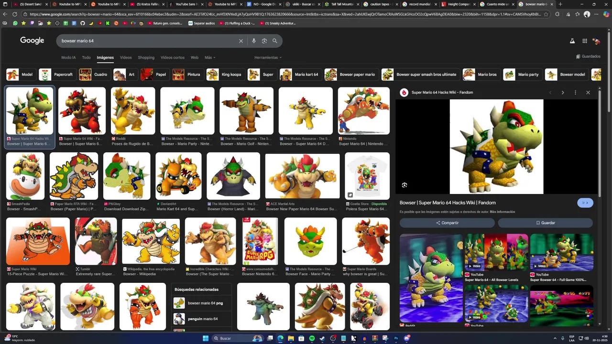
Task: Open Reddit red Bowser thumbnail
Action: pos(133,111)
